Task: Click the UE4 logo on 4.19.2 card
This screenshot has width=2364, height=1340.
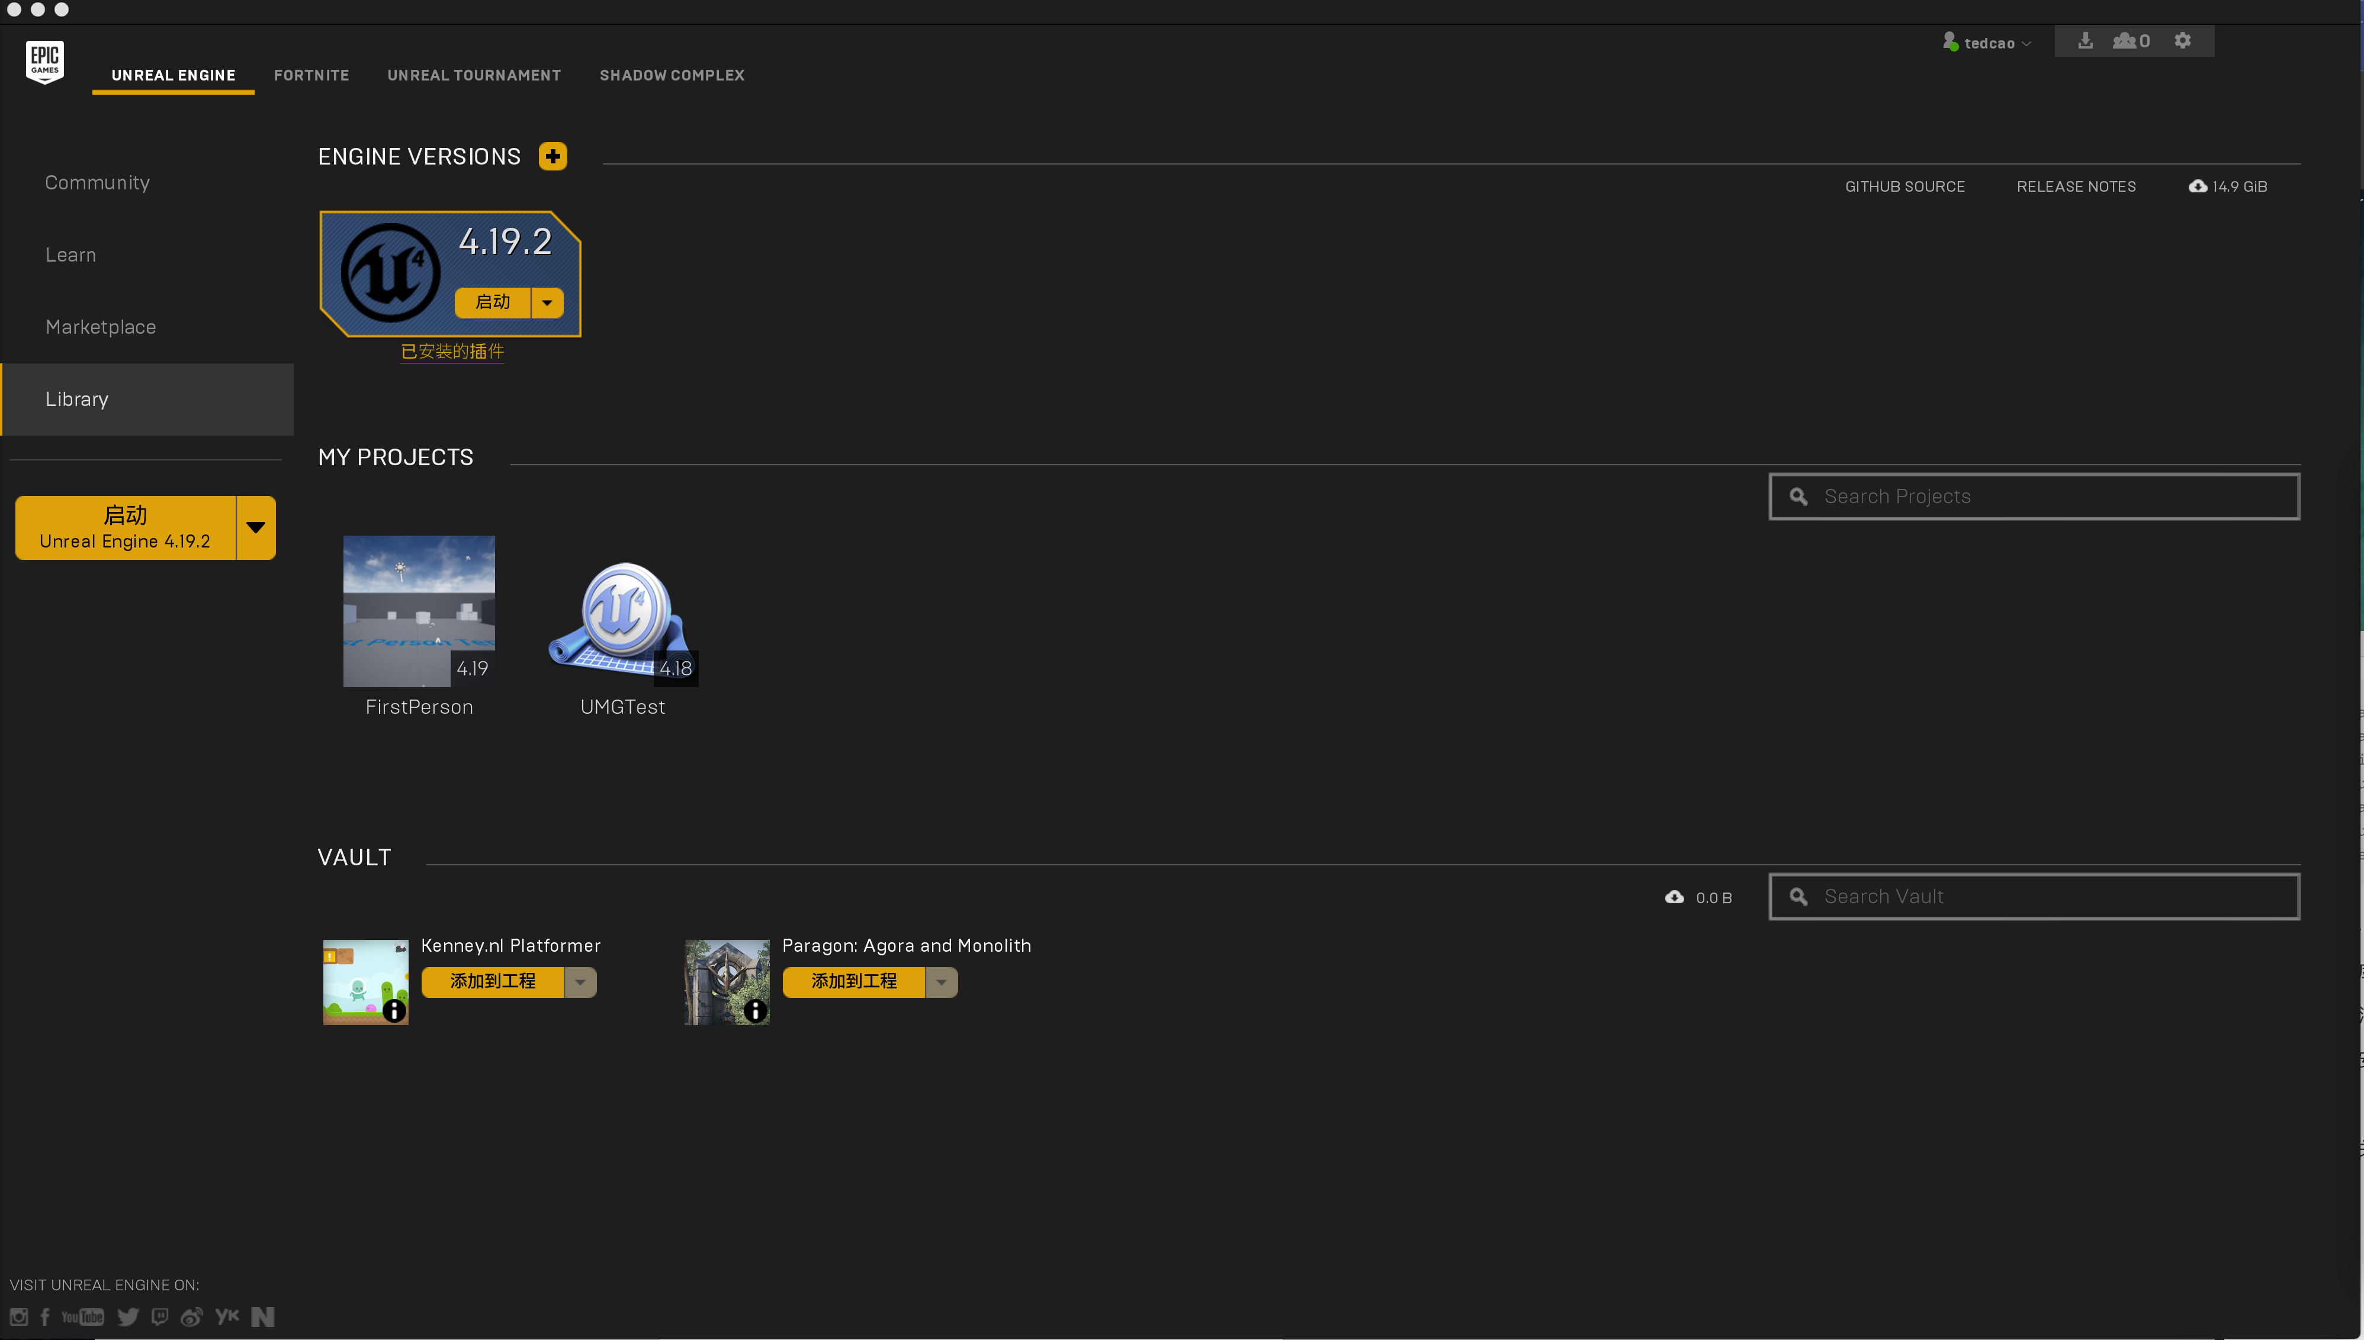Action: [x=390, y=272]
